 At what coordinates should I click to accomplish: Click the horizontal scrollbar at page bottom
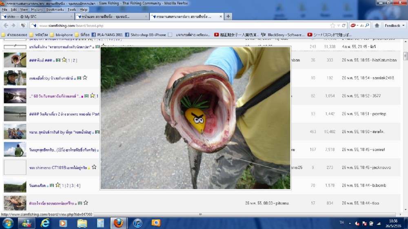[200, 214]
